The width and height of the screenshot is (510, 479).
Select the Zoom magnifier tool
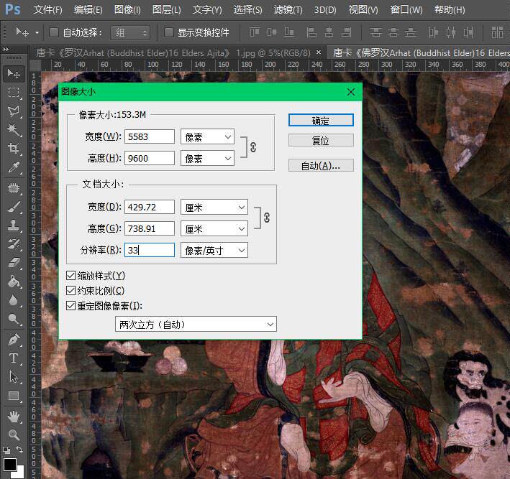(14, 434)
